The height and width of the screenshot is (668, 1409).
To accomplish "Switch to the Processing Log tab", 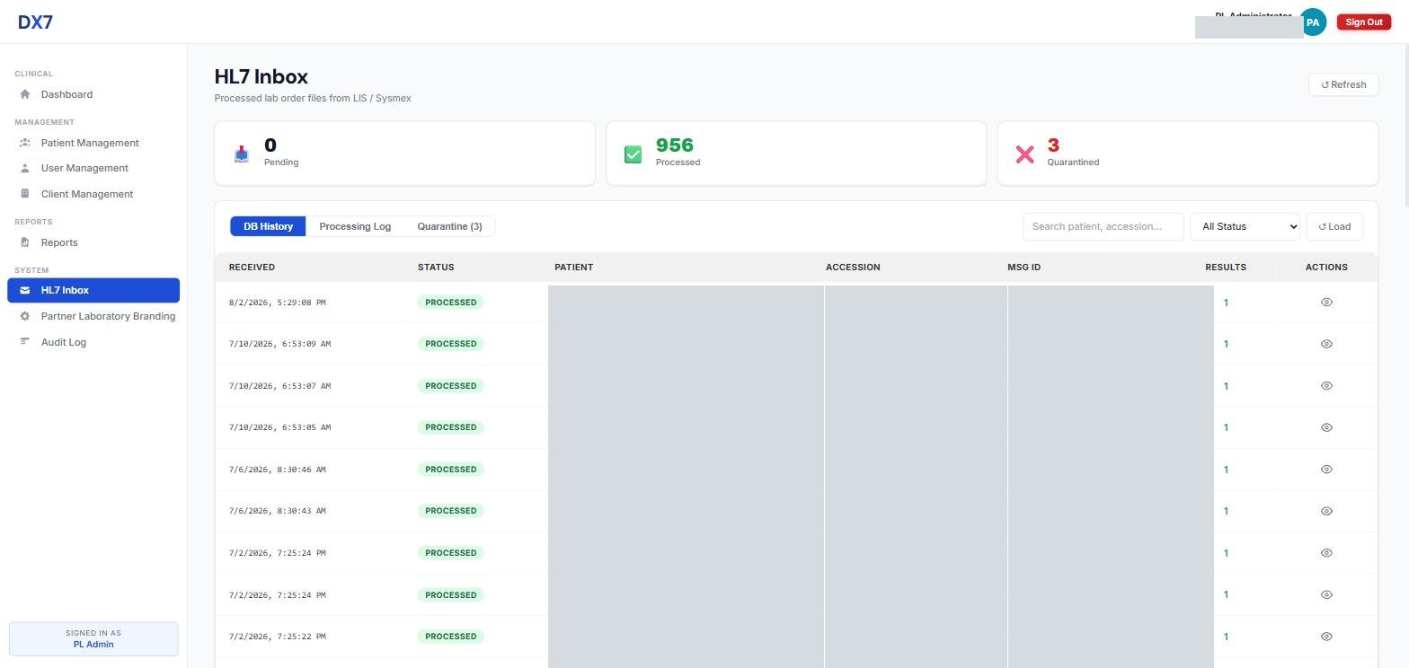I will tap(355, 226).
